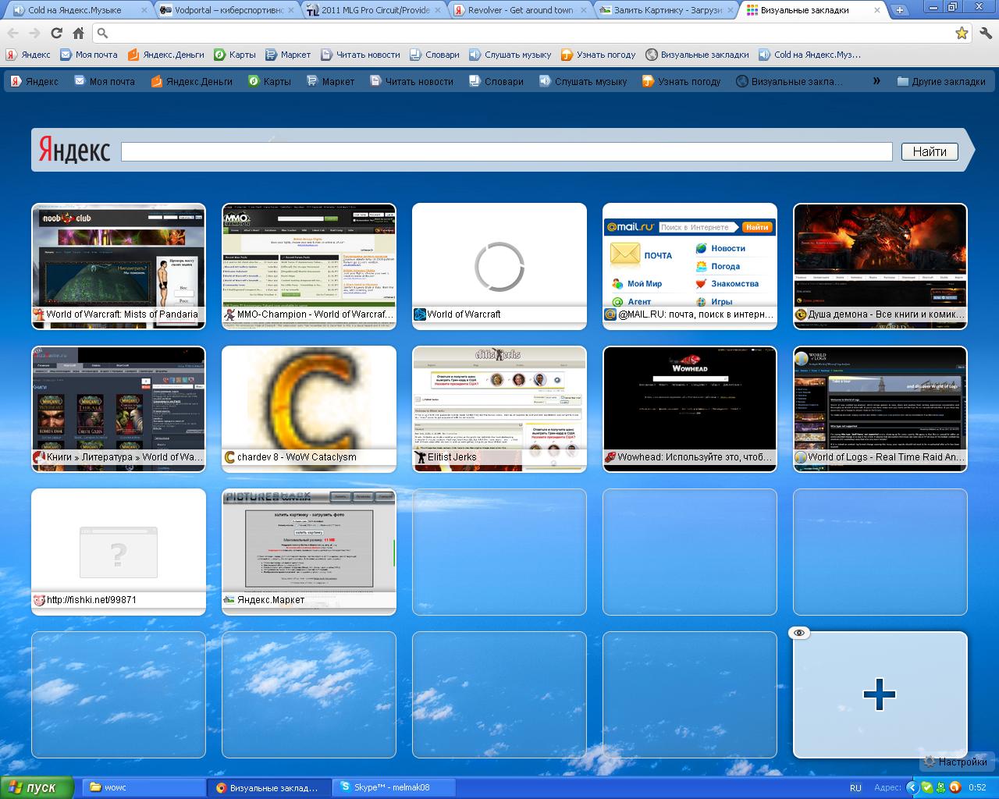Viewport: 999px width, 799px height.
Task: Expand hidden bookmarks with the » chevron
Action: point(876,80)
